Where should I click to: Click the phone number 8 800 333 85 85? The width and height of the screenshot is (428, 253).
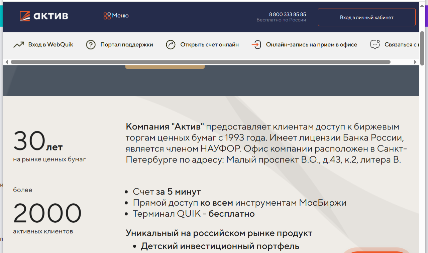coord(288,14)
